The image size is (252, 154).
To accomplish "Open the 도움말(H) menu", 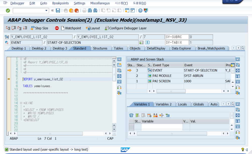I will pos(139,3).
